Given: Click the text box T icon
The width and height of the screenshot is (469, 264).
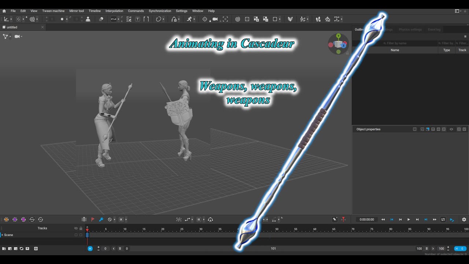Looking at the screenshot, I should [x=138, y=19].
